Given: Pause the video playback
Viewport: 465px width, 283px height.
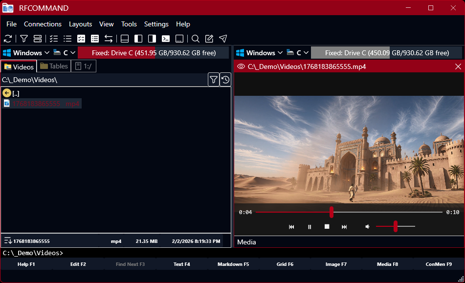Looking at the screenshot, I should (x=310, y=227).
